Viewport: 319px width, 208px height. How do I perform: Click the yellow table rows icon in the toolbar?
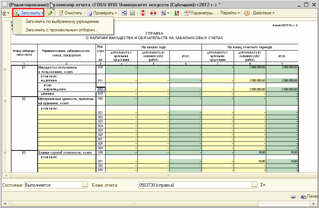pos(133,13)
